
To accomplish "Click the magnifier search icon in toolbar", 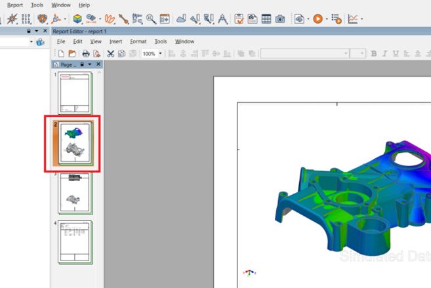I will [x=151, y=19].
